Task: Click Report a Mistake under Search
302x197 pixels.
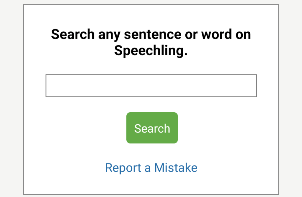Action: (151, 168)
